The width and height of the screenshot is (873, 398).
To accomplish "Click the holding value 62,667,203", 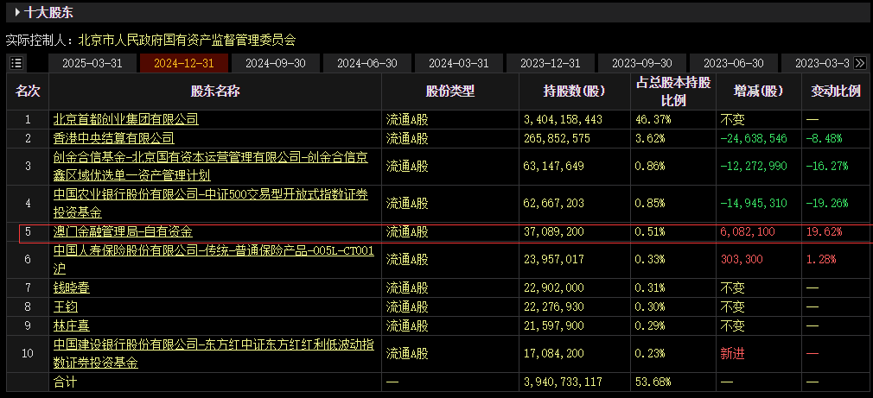I will tap(554, 203).
